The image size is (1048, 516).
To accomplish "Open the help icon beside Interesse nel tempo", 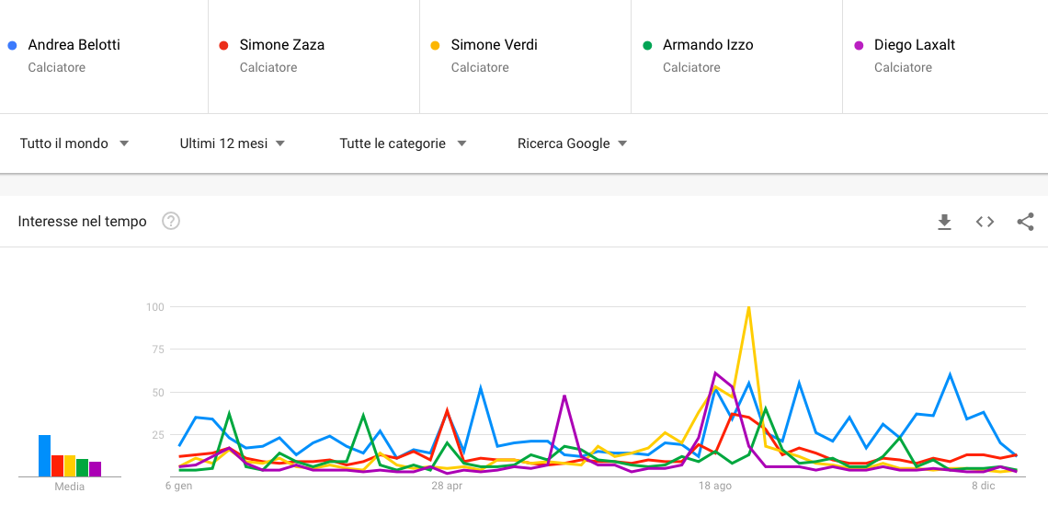I will click(x=171, y=221).
